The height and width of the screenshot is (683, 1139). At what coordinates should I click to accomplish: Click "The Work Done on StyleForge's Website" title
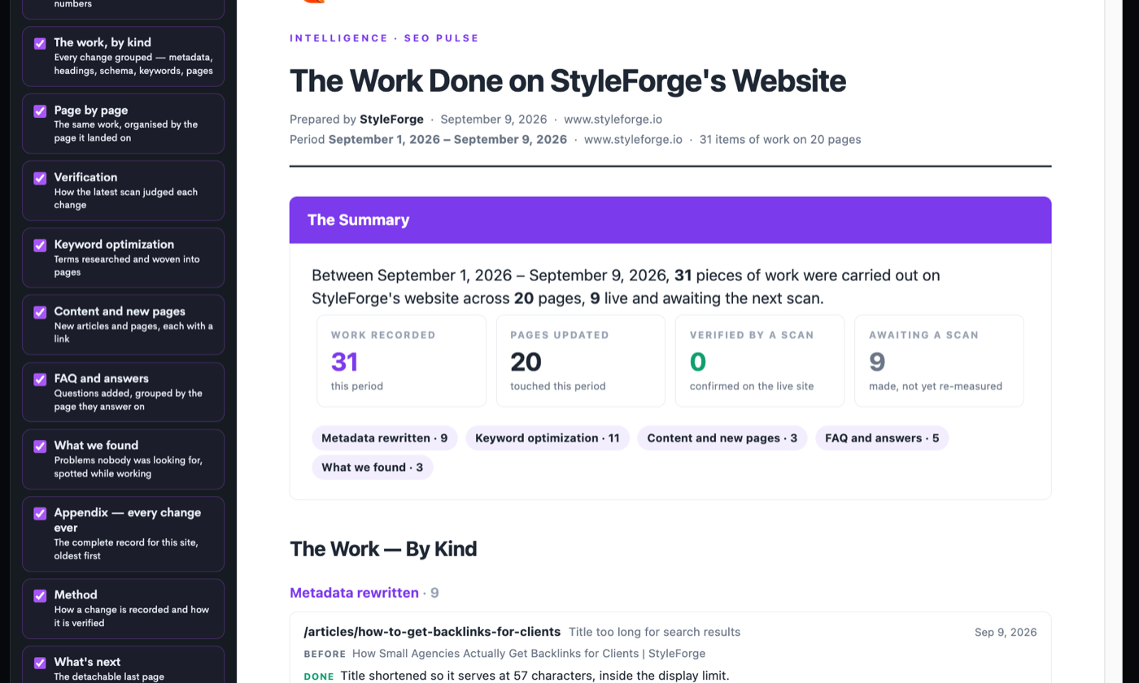point(568,81)
